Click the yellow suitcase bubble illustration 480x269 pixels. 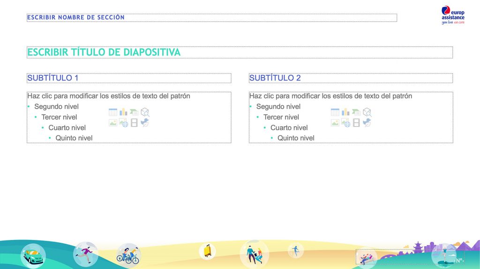pyautogui.click(x=207, y=251)
